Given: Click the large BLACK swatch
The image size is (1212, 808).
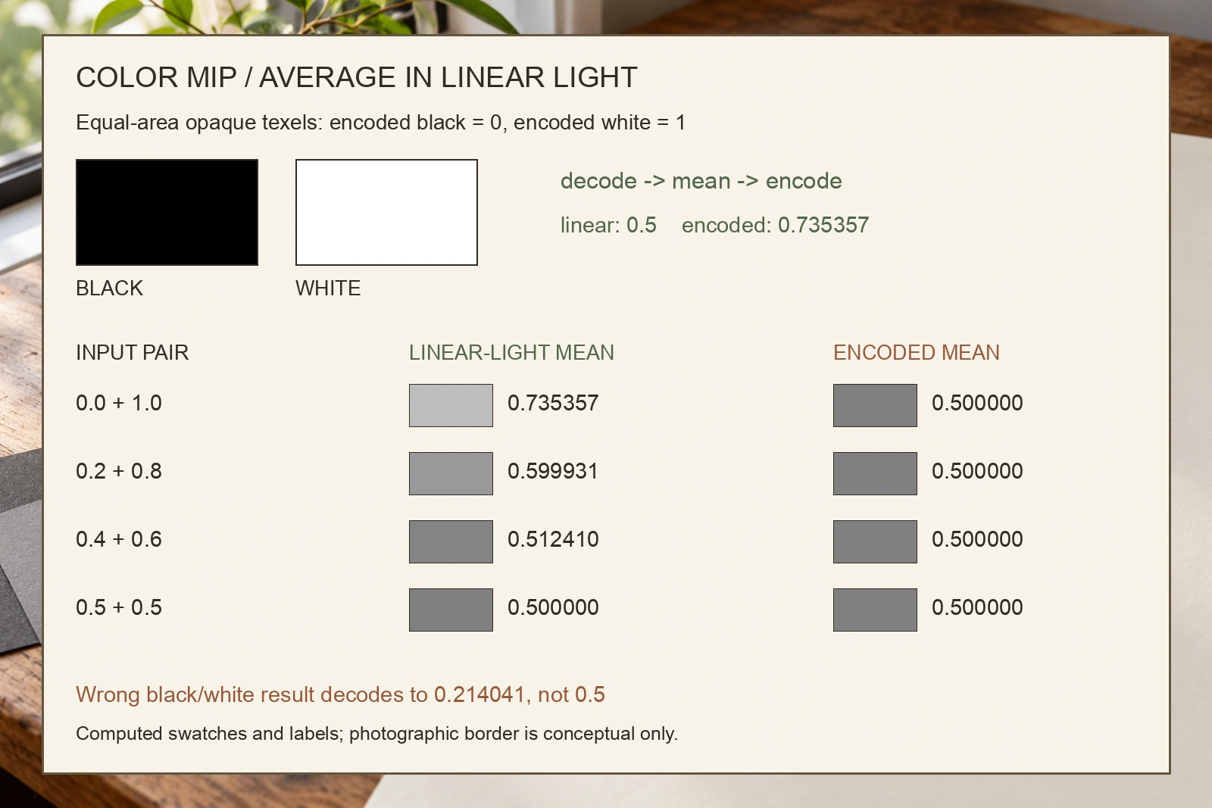Looking at the screenshot, I should (167, 212).
